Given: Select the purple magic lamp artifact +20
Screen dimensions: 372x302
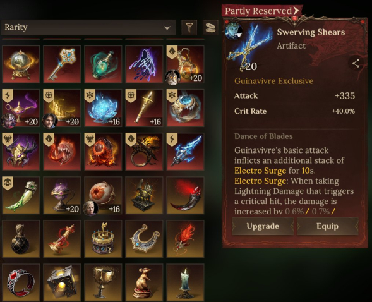Looking at the screenshot, I should [21, 108].
